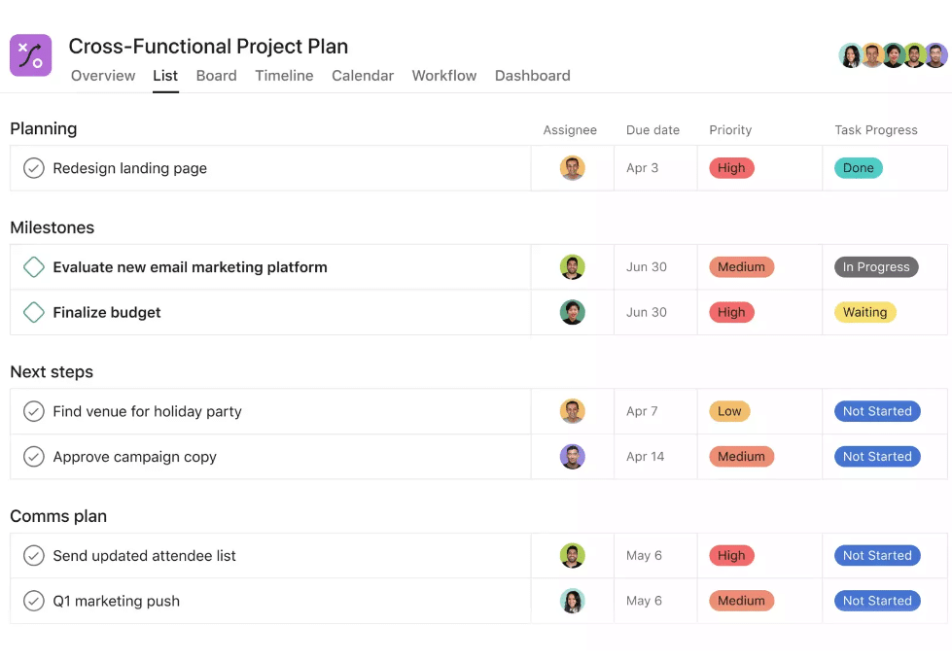
Task: Click the Comms plan section heading
Action: tap(58, 516)
